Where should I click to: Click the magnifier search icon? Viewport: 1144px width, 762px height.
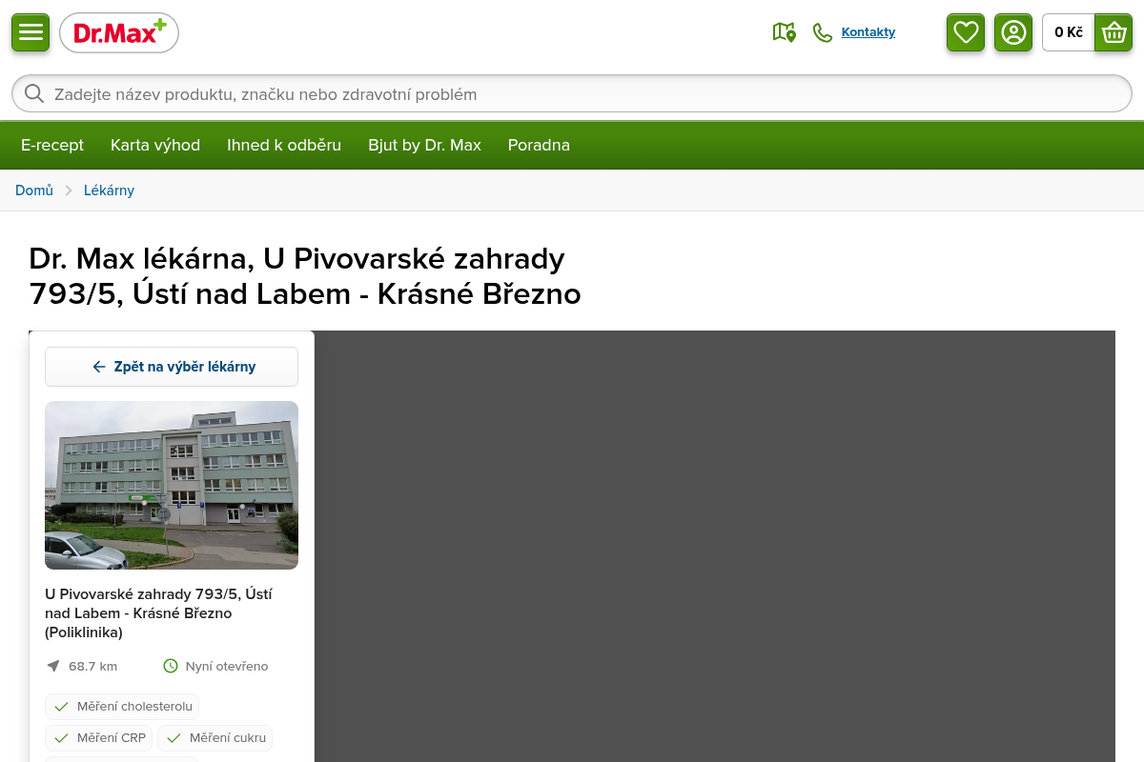point(34,93)
